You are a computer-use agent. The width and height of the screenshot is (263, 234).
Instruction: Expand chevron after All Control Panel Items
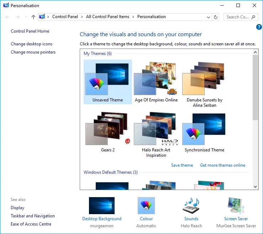point(133,17)
